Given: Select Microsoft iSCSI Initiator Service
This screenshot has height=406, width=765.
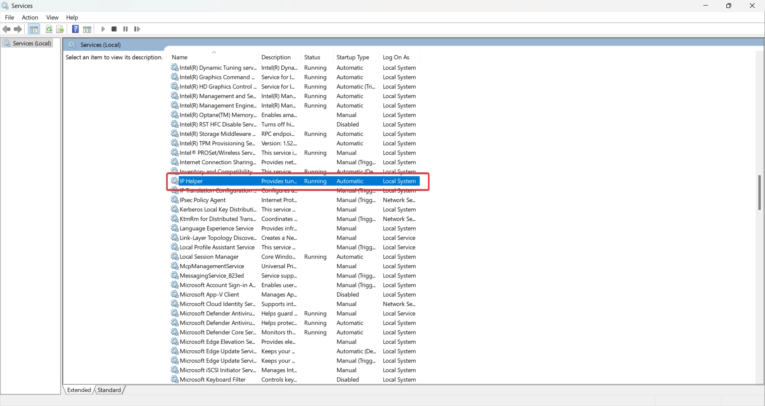Looking at the screenshot, I should click(x=295, y=370).
